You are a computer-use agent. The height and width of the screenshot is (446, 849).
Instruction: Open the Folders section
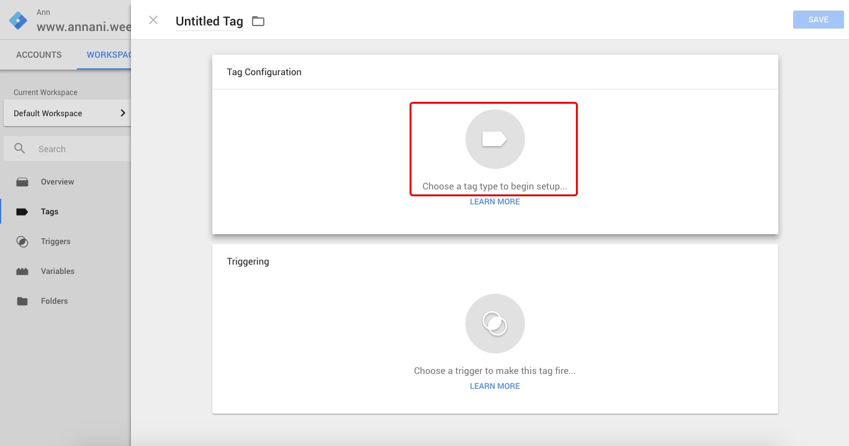[55, 301]
